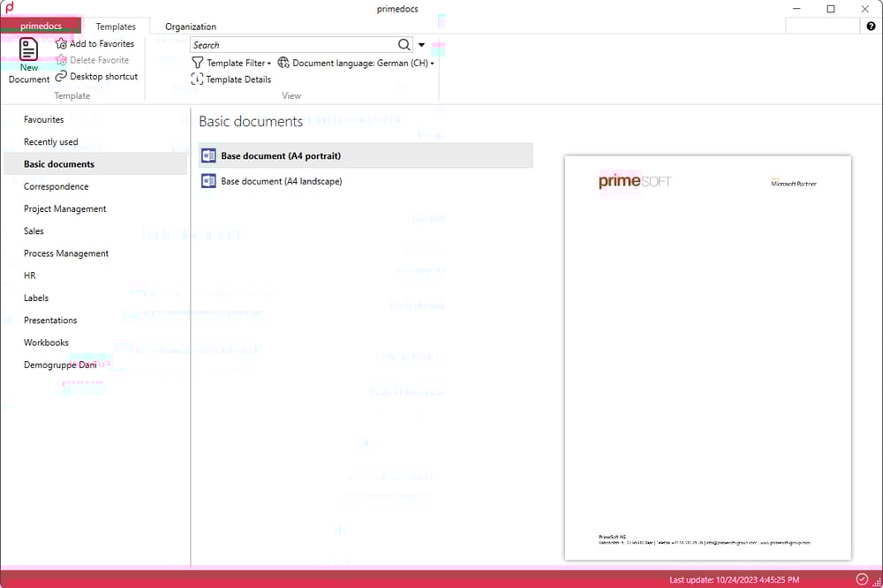Click Word icon of A4 portrait template
Image resolution: width=883 pixels, height=588 pixels.
[x=208, y=155]
